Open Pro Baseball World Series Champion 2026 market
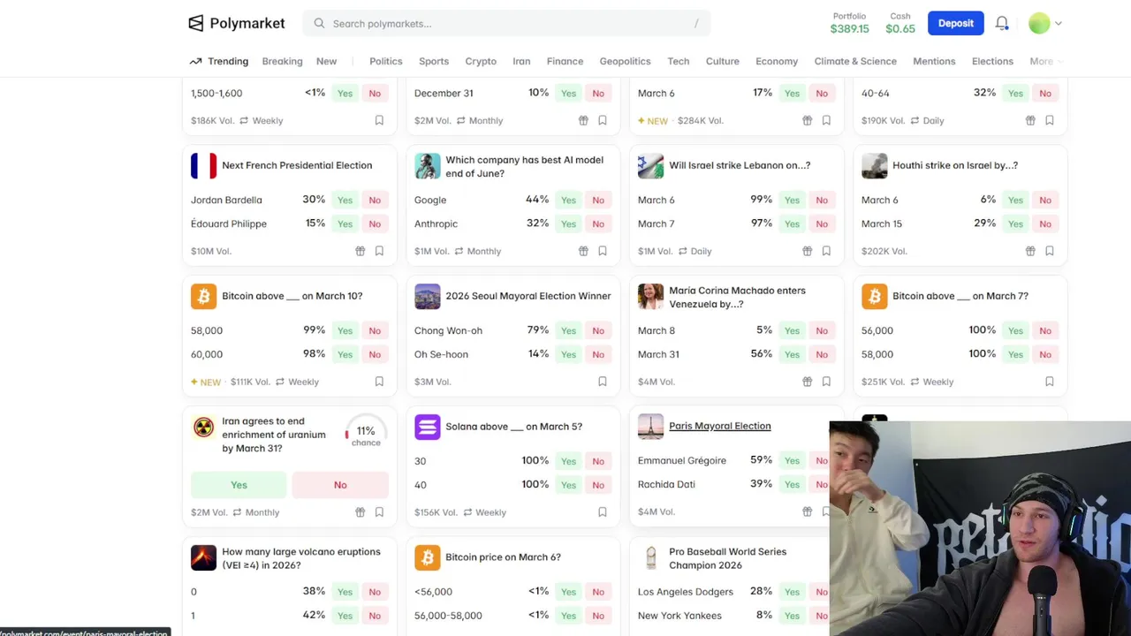Viewport: 1131px width, 636px height. [727, 558]
